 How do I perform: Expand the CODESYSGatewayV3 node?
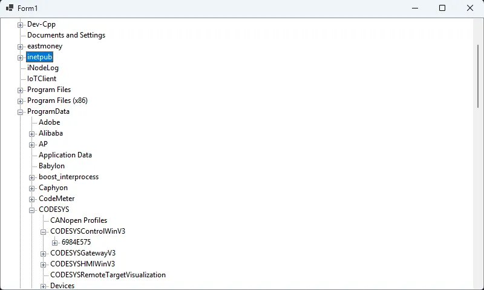tap(44, 254)
